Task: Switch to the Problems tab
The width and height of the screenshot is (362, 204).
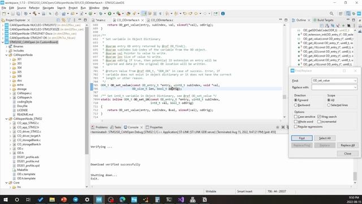Action: click(100, 127)
